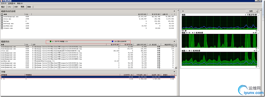The height and width of the screenshot is (97, 265).
Task: Collapse the 磁盘活动 section
Action: [x=174, y=41]
